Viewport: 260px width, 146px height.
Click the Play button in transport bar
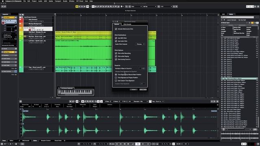pos(143,144)
